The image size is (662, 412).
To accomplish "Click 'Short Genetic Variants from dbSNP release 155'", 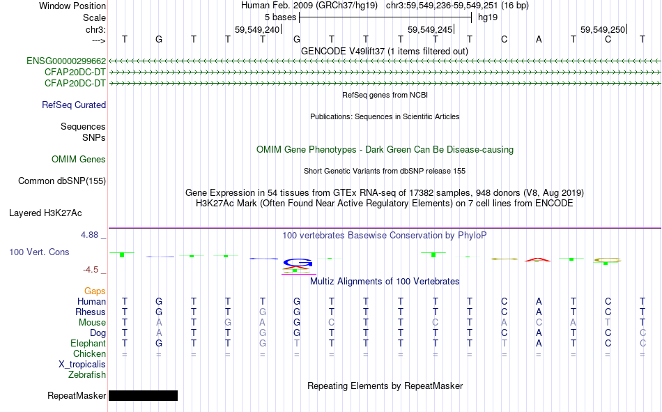I will coord(385,171).
